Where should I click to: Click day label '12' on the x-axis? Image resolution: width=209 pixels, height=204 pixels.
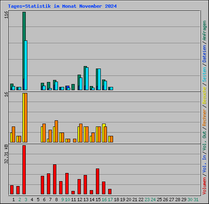pos(80,200)
